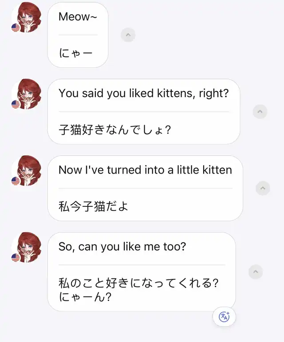Open sender avatar beside "Now I've turned into a little kitten"
Screen dimensions: 284x342
[27, 171]
